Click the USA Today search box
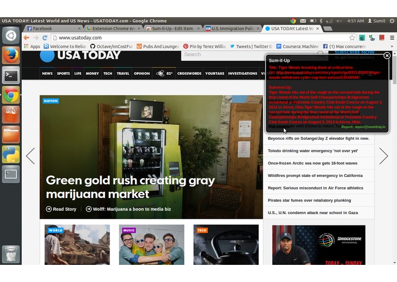The width and height of the screenshot is (397, 282). point(223,55)
